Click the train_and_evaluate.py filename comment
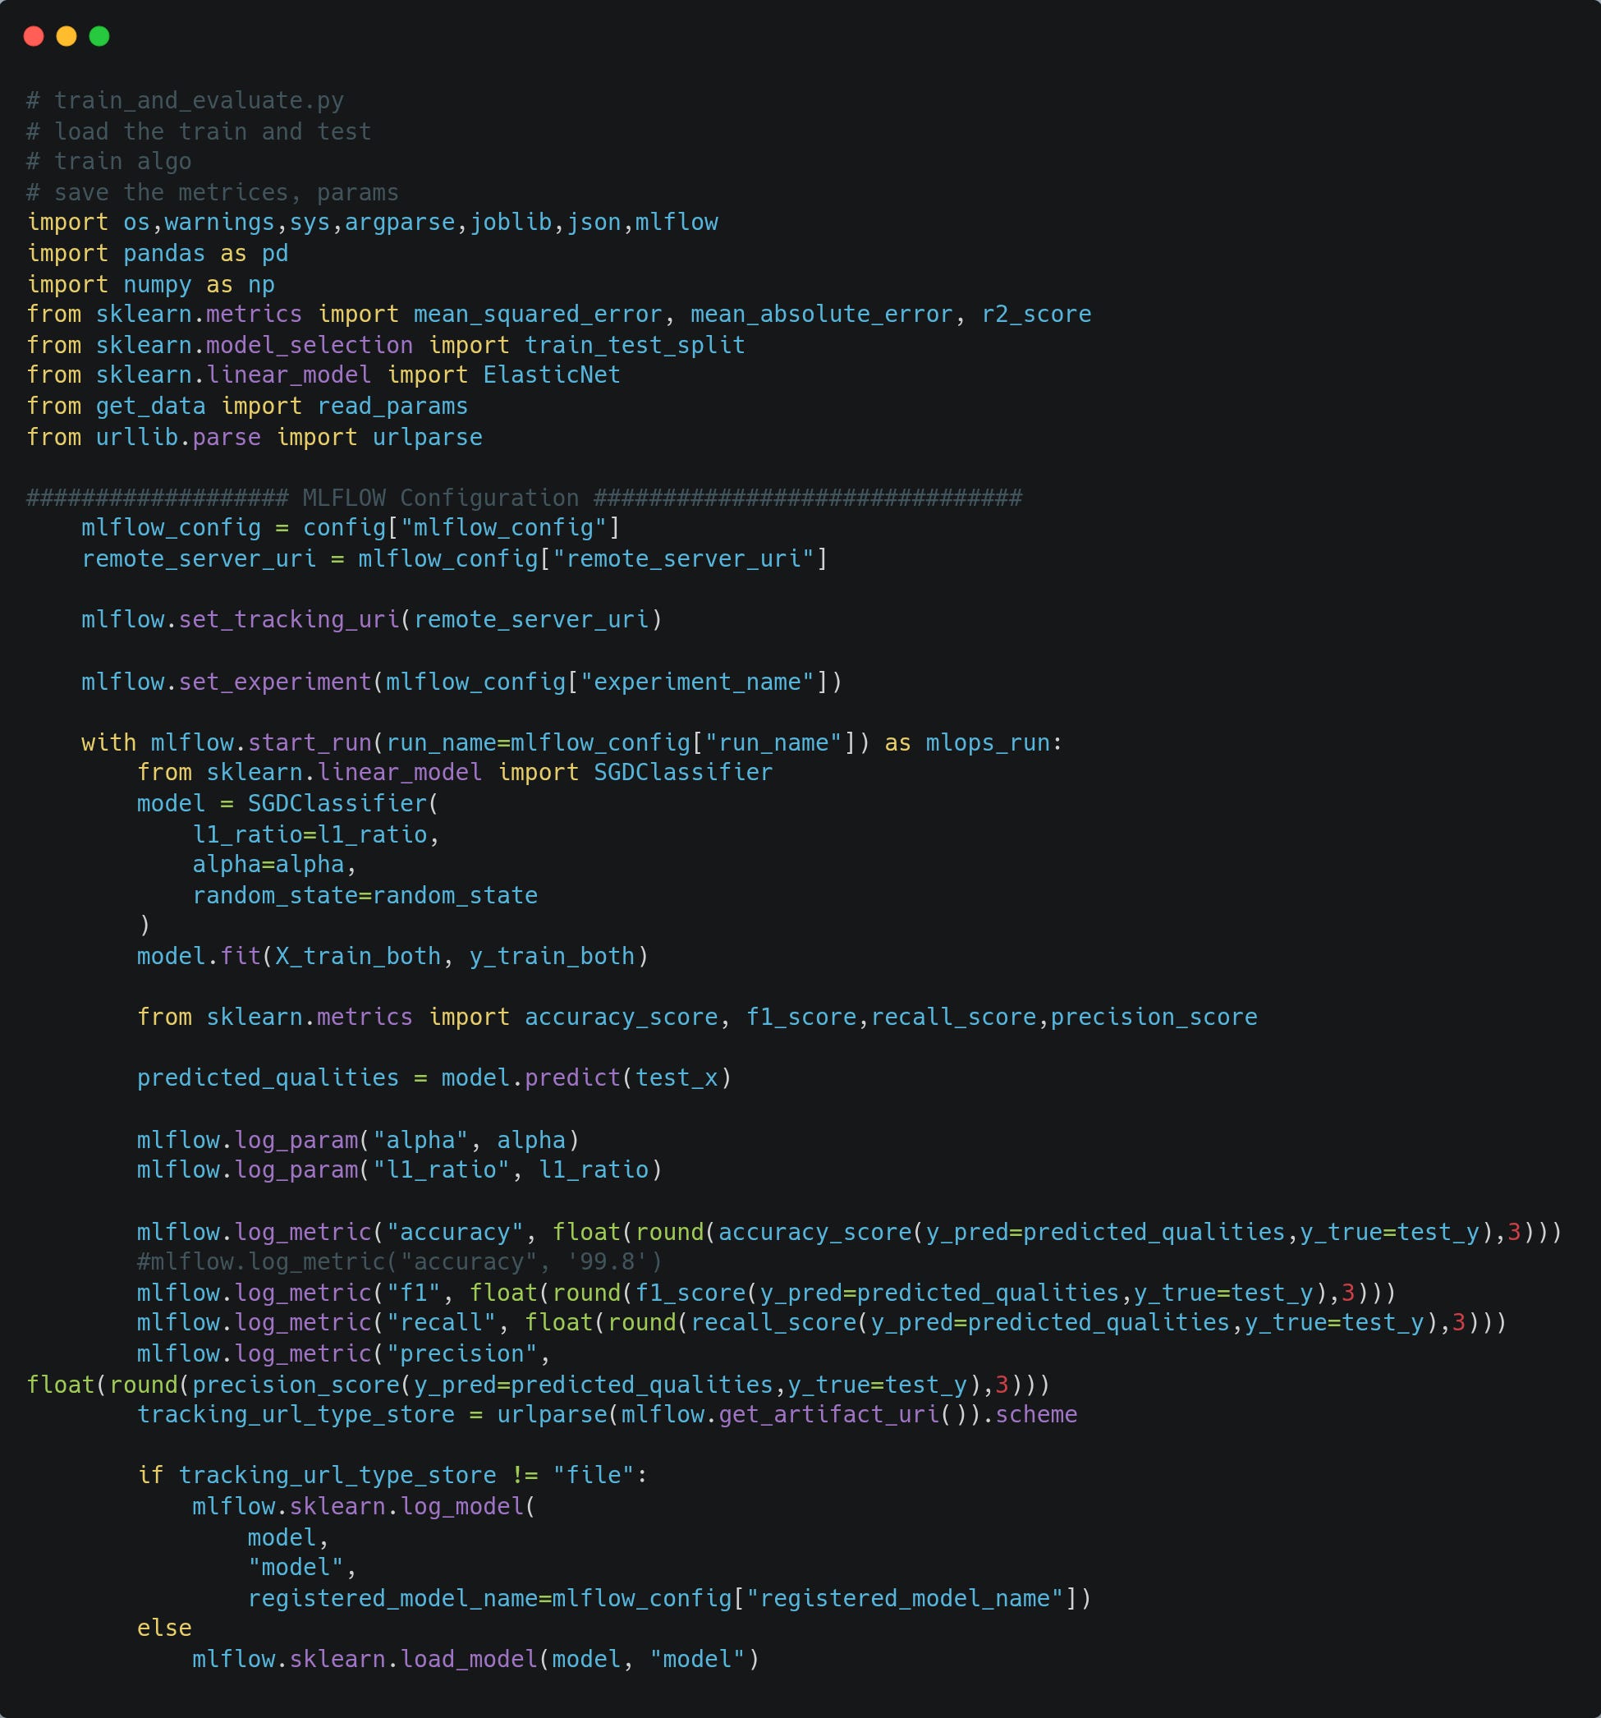 (199, 101)
